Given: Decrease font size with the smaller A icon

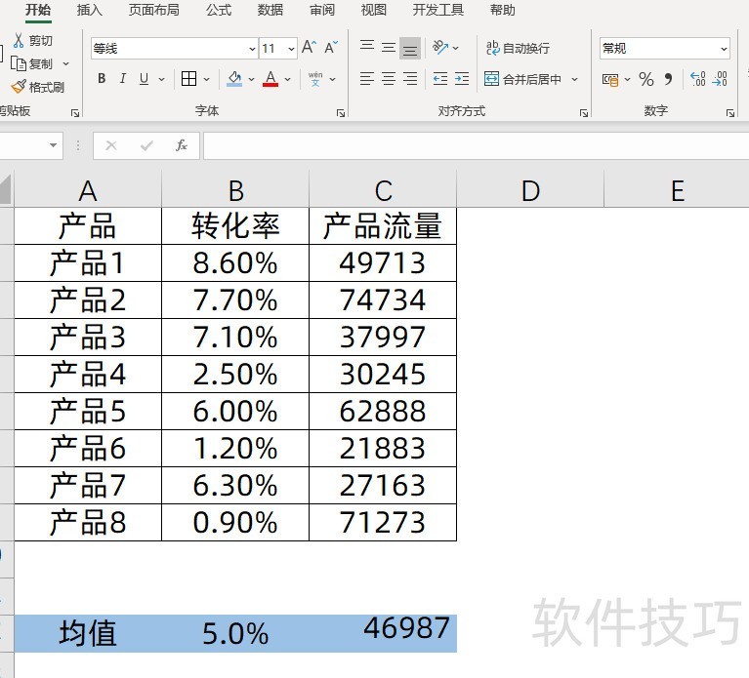Looking at the screenshot, I should click(x=330, y=47).
